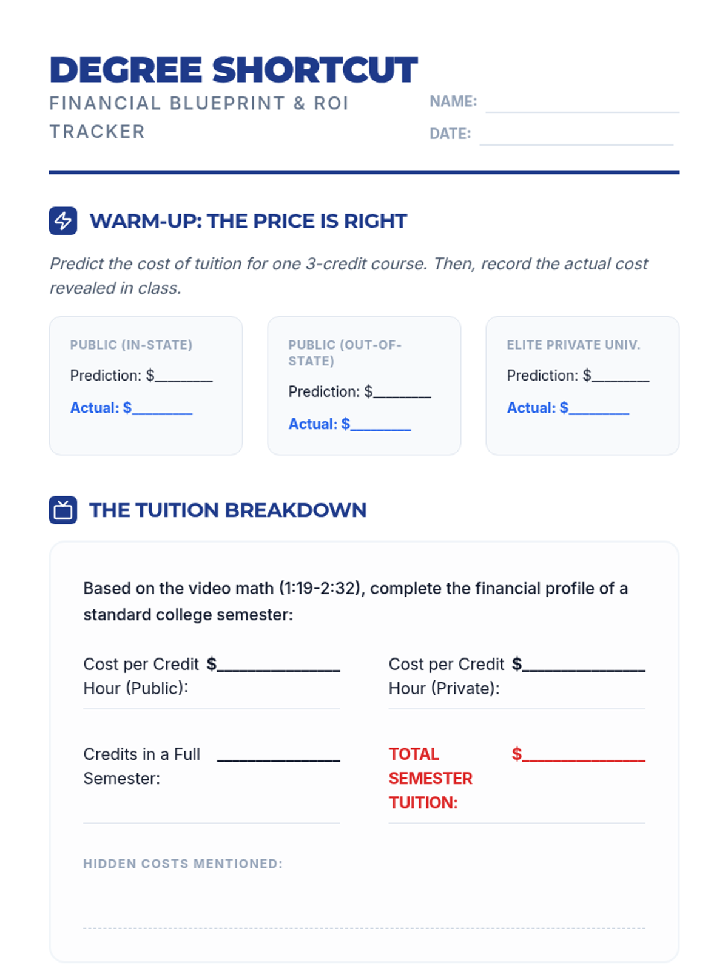Click the TV icon beside Tuition Breakdown
The image size is (728, 971).
pyautogui.click(x=63, y=510)
